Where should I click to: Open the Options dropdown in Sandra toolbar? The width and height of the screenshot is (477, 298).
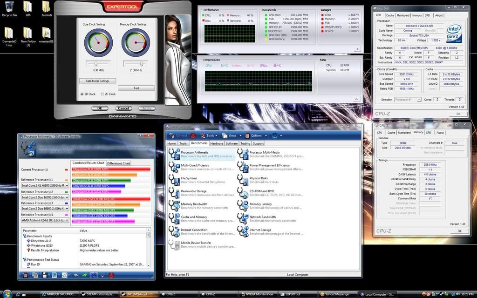pos(256,135)
